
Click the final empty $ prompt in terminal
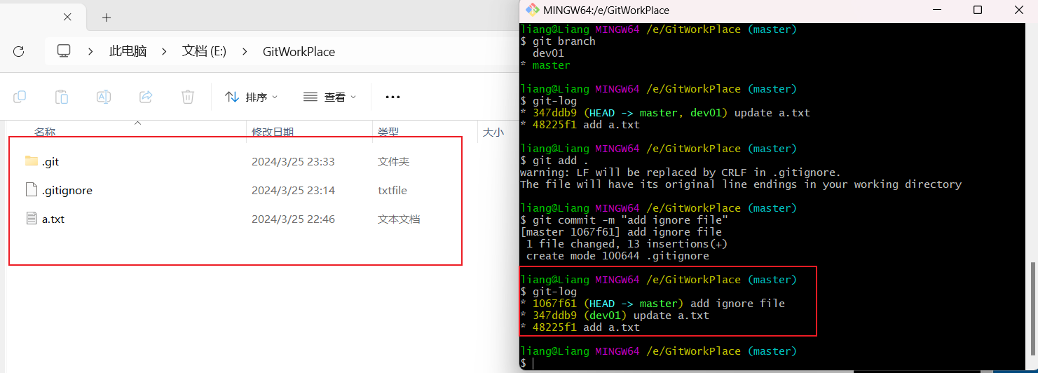pos(526,363)
